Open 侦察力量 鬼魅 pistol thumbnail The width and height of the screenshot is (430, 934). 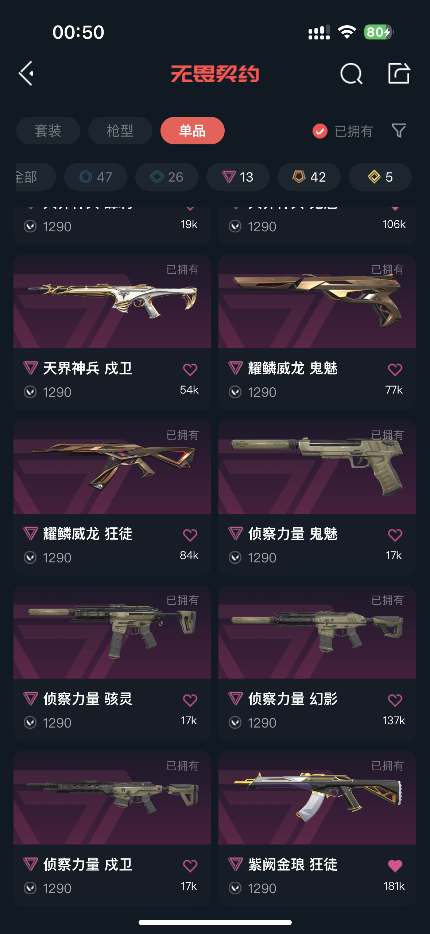point(317,467)
